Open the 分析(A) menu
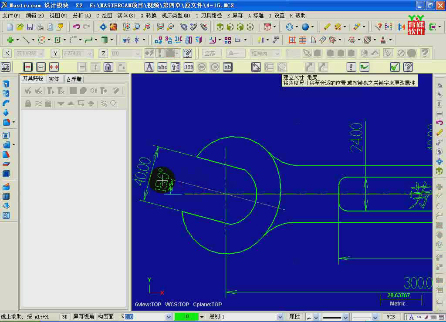This screenshot has width=446, height=322. (82, 16)
